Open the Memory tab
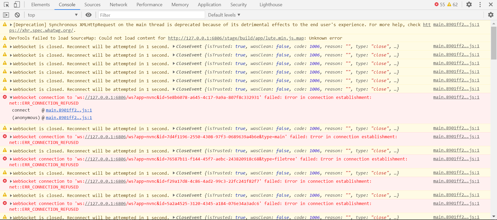Screen dimensions: 497x220 (180, 5)
